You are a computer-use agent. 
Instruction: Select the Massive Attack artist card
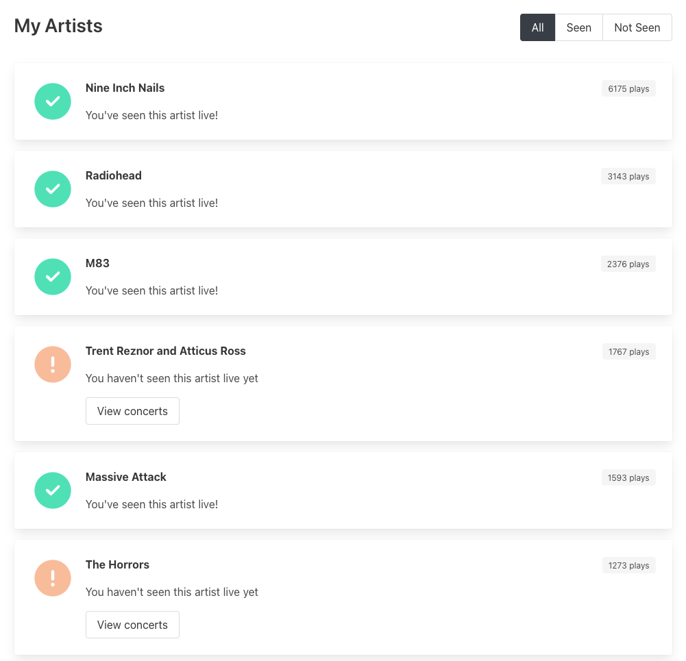(x=343, y=490)
